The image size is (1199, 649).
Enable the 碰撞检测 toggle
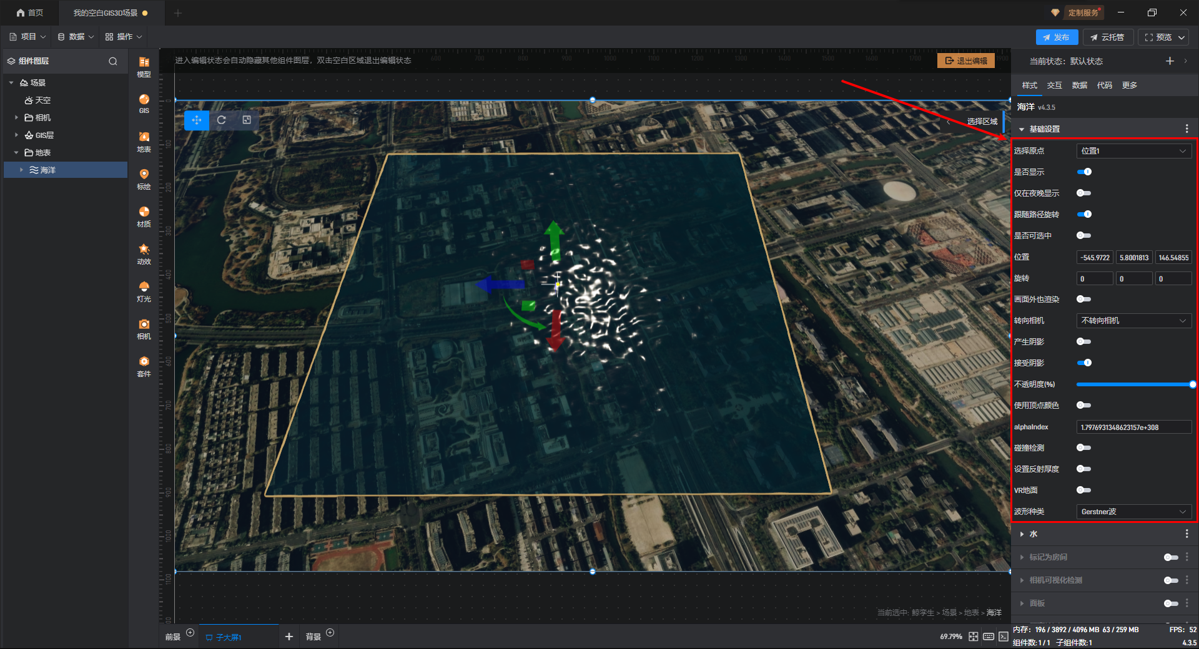pyautogui.click(x=1084, y=447)
